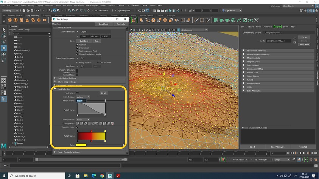Create a polygon plane from the shelf

coord(39,20)
